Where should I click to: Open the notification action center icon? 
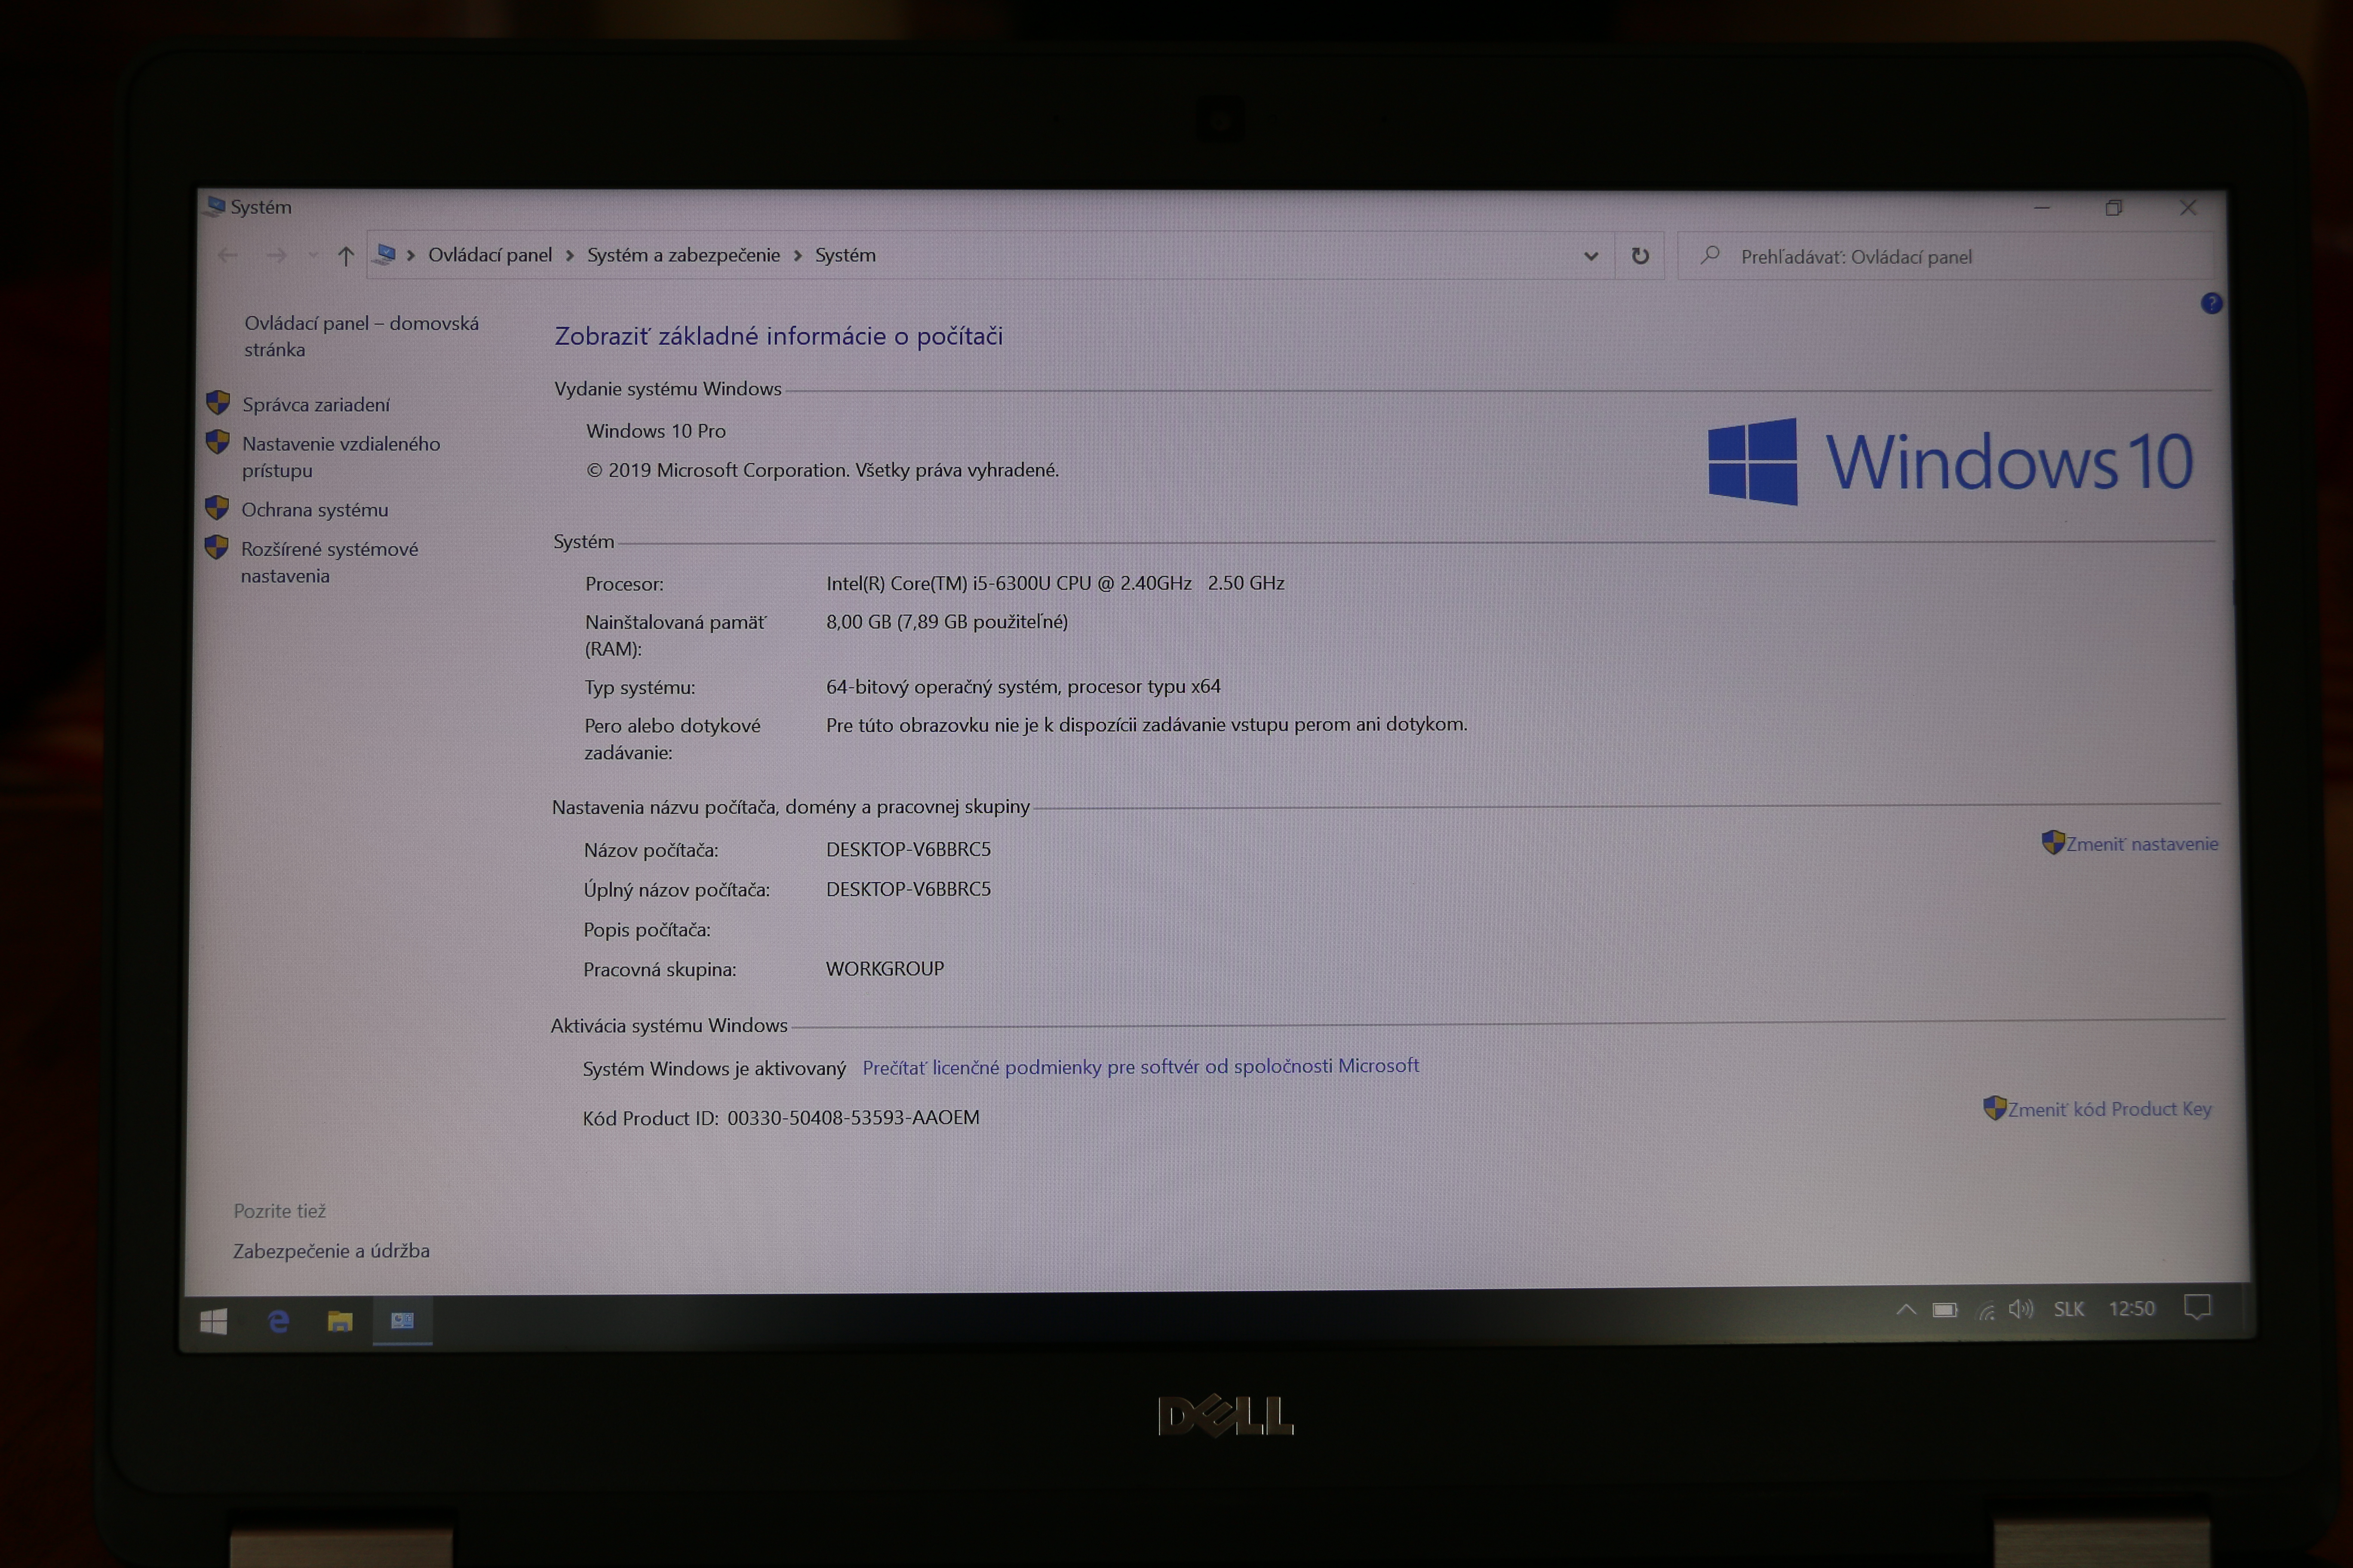(2197, 1307)
